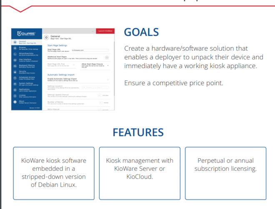Image resolution: width=275 pixels, height=209 pixels.
Task: Click the 'Start Page Settings' section title
Action: click(57, 45)
